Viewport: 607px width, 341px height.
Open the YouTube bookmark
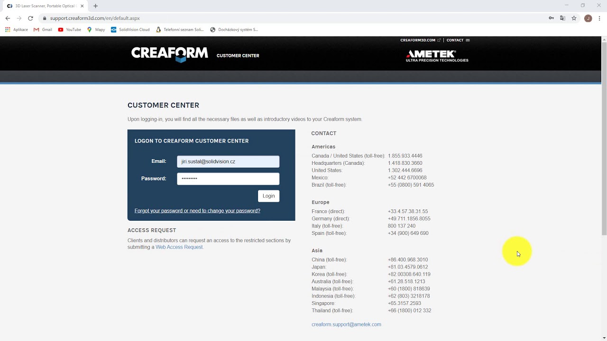click(x=69, y=29)
